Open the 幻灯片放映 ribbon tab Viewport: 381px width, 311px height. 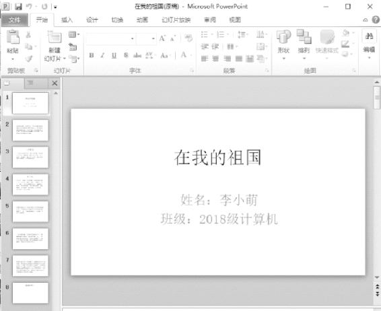[x=176, y=20]
